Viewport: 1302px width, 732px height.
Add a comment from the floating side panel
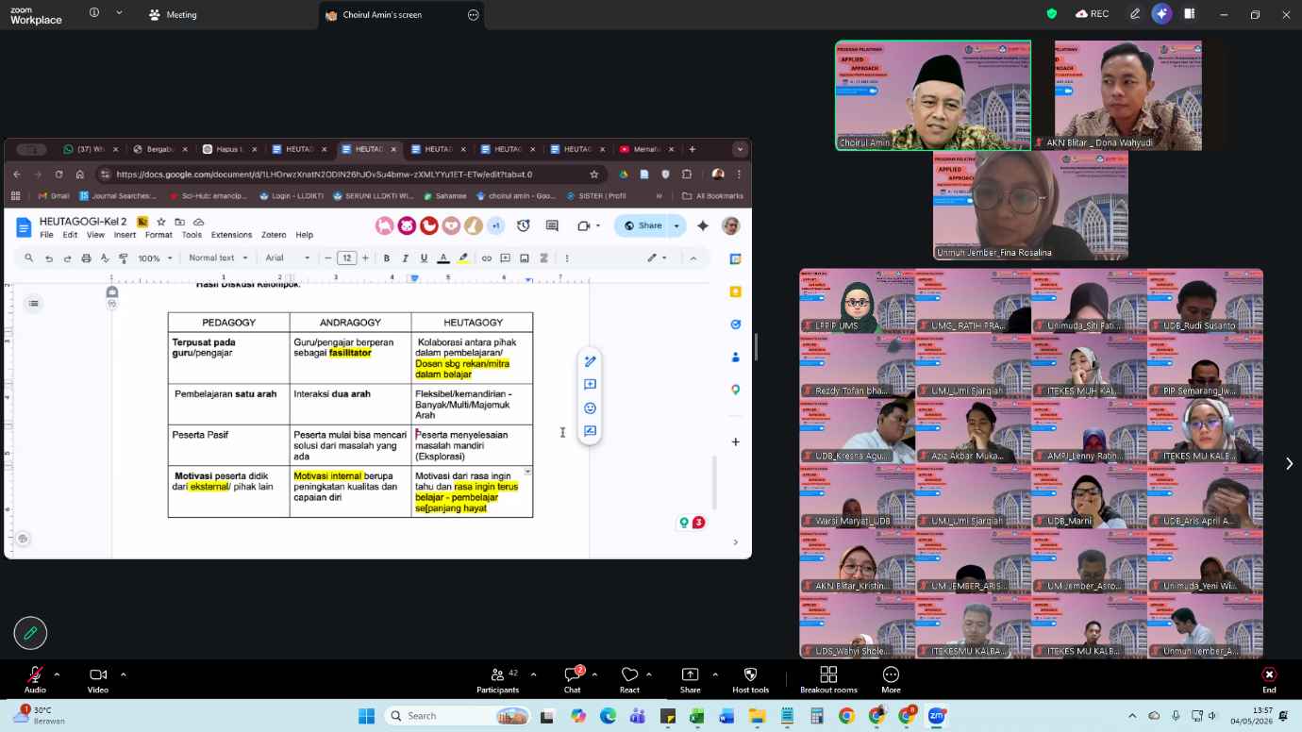click(x=590, y=385)
